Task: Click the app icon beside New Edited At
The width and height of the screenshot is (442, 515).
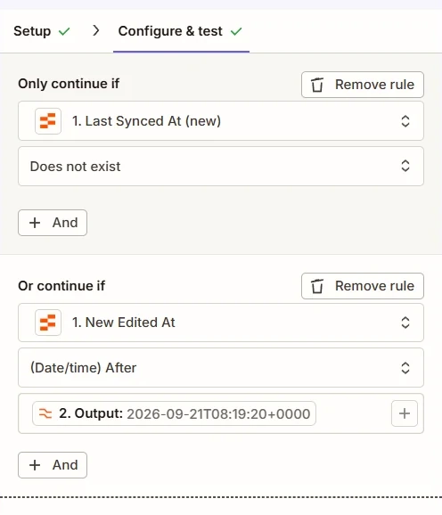Action: (x=48, y=323)
